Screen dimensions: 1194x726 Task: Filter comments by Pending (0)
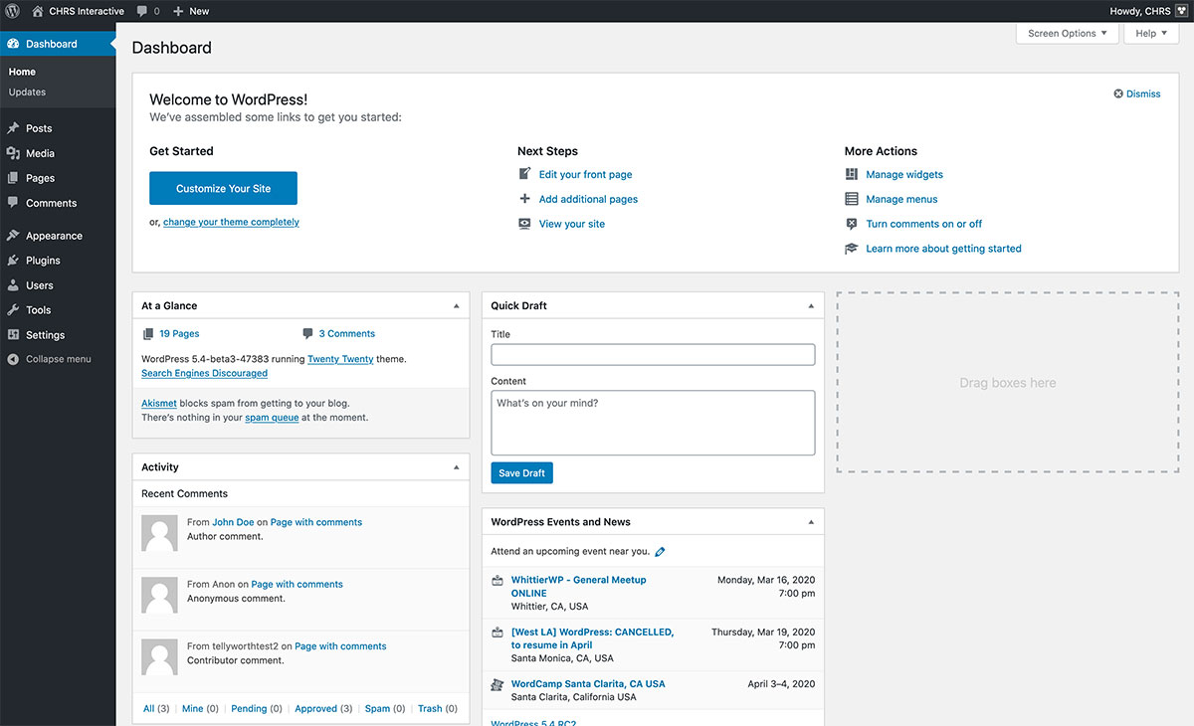click(x=256, y=709)
